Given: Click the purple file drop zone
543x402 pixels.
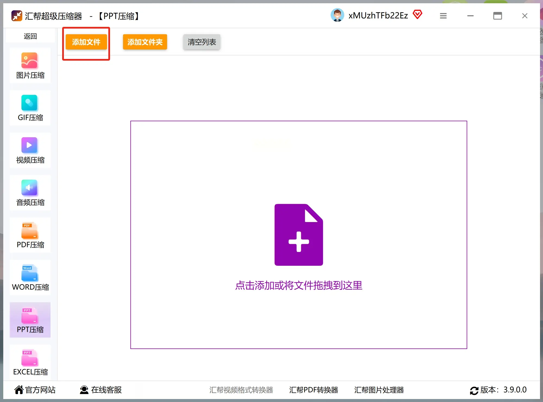Looking at the screenshot, I should coord(299,235).
